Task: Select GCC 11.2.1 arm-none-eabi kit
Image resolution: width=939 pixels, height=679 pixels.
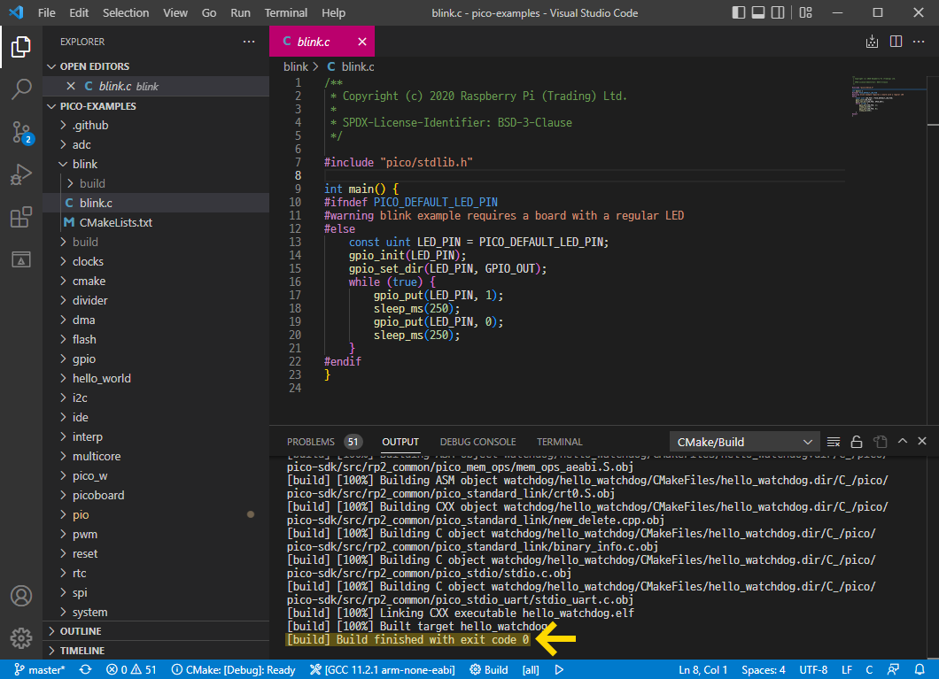Action: (x=382, y=669)
